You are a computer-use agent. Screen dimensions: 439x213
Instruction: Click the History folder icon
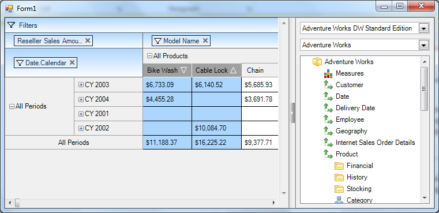tap(339, 177)
